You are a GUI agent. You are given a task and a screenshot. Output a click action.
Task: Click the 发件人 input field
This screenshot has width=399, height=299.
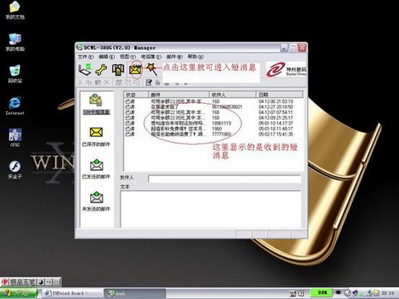click(x=224, y=179)
